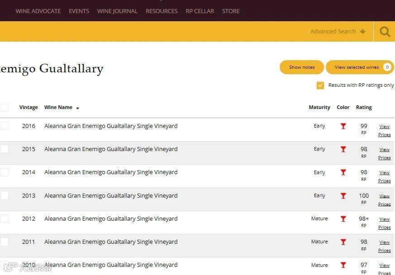Click the Early maturity cell for 2016
The image size is (395, 275).
[x=319, y=126]
